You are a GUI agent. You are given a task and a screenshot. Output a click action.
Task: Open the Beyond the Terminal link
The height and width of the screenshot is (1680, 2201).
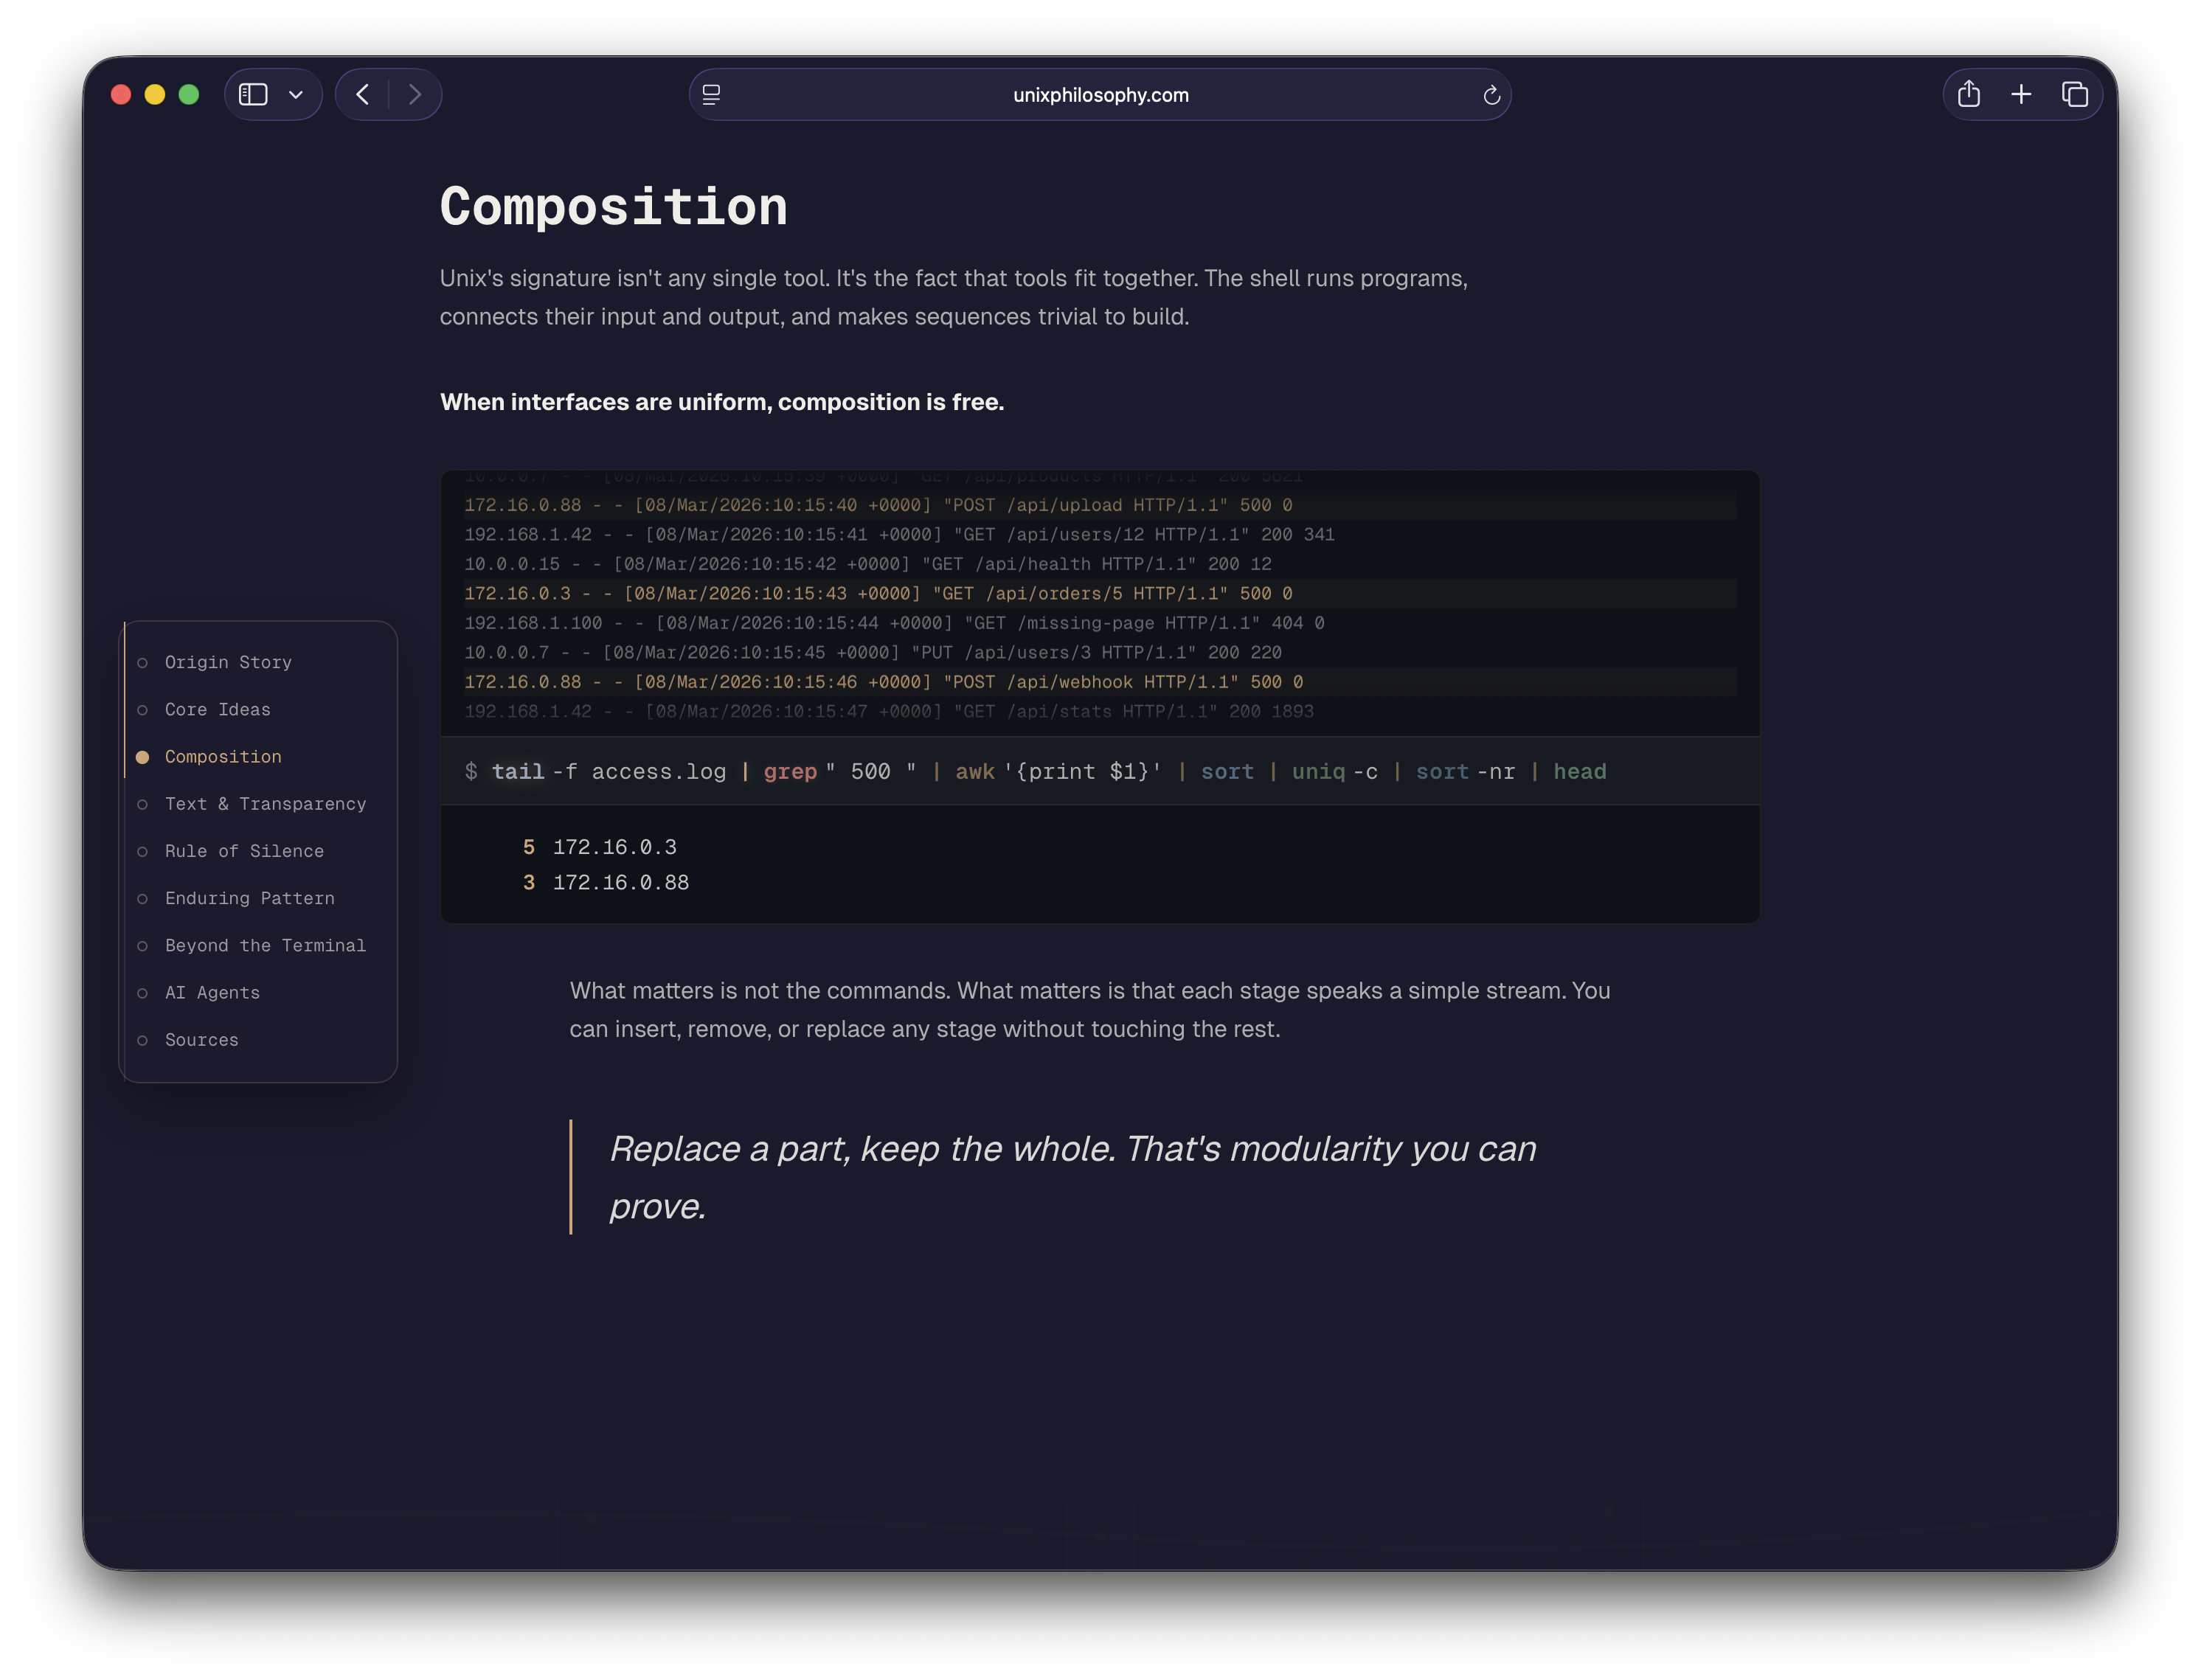pos(265,945)
